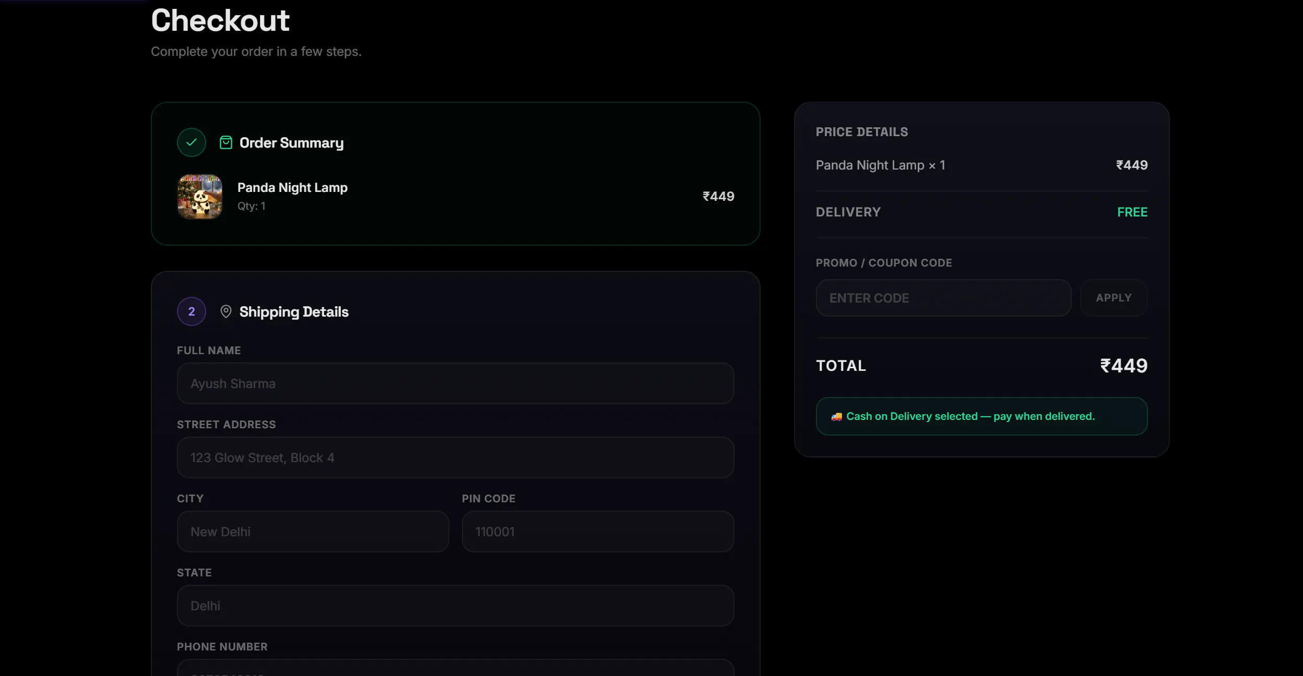Click the delivery truck icon in notice
The image size is (1303, 676).
click(836, 416)
